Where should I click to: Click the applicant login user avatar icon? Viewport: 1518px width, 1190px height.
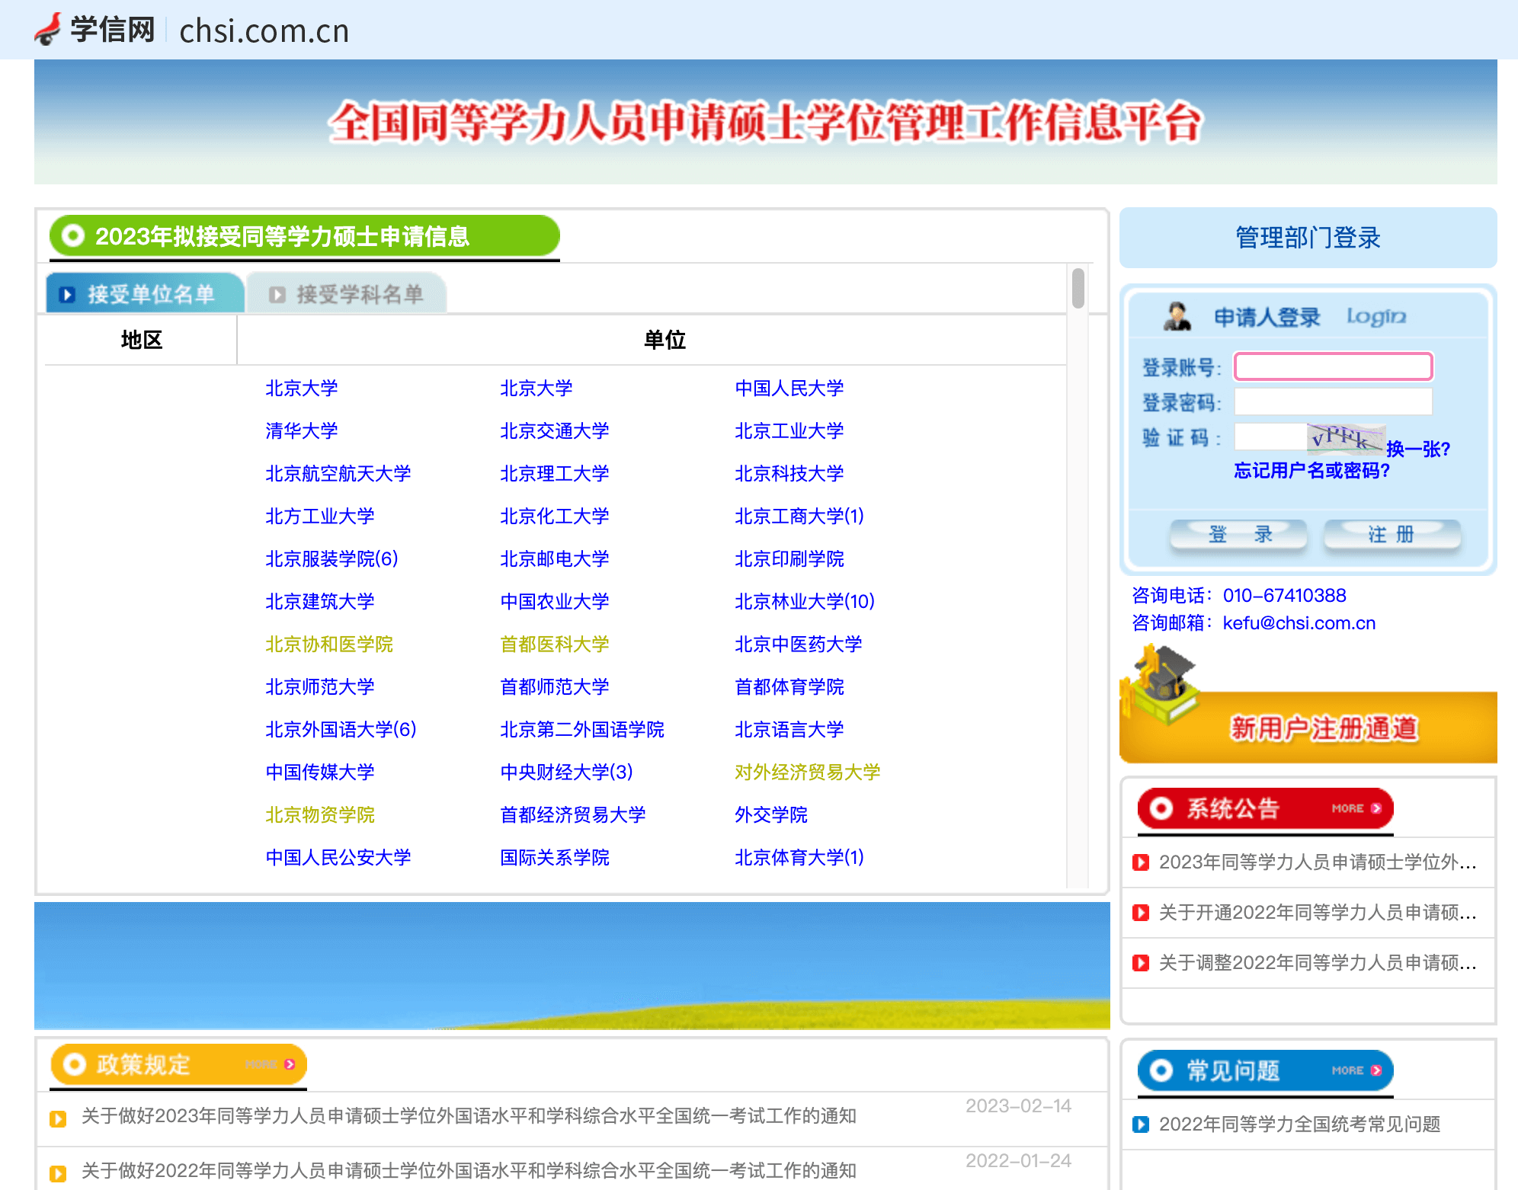click(1177, 316)
